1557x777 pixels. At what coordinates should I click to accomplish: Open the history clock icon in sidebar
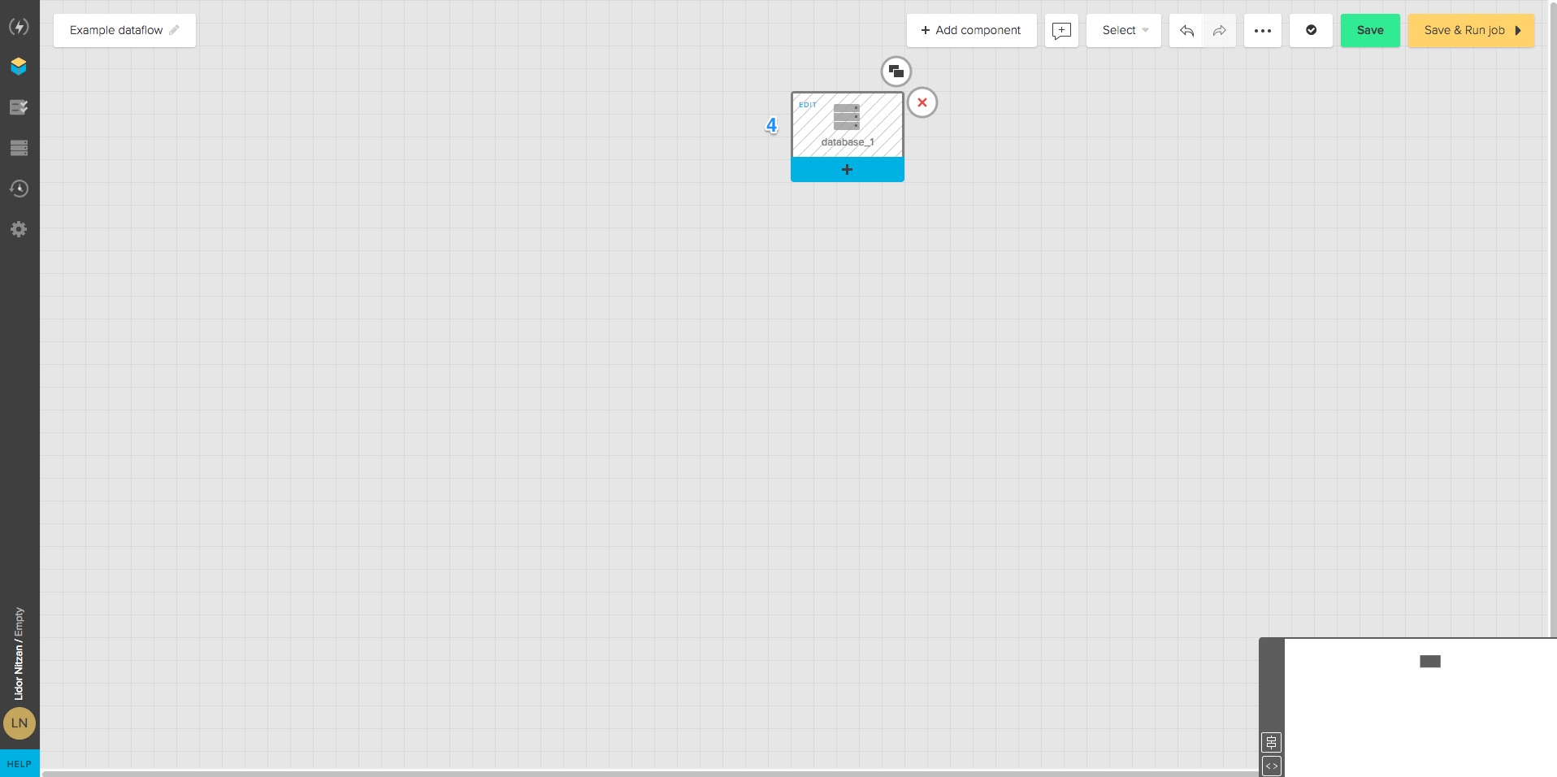pos(19,189)
